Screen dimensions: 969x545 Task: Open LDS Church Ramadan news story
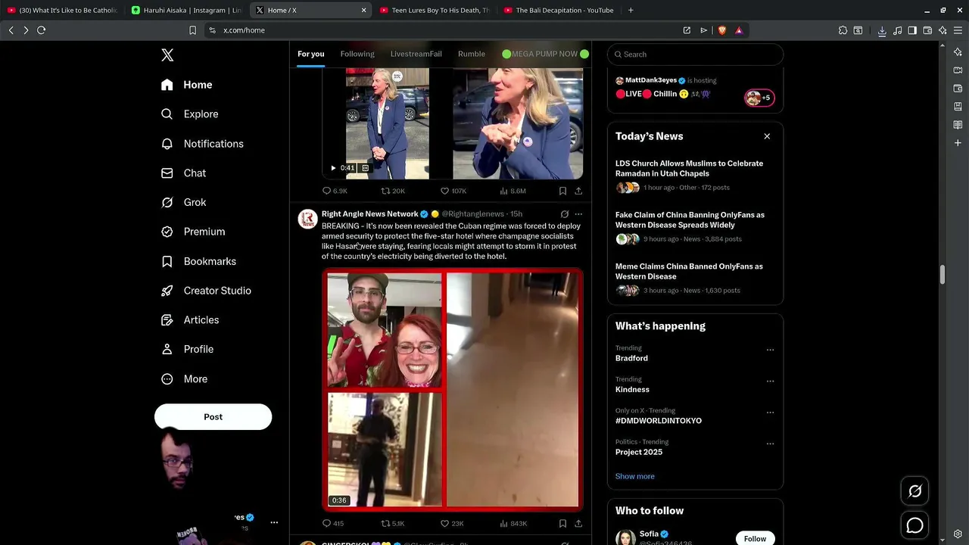[x=694, y=176]
